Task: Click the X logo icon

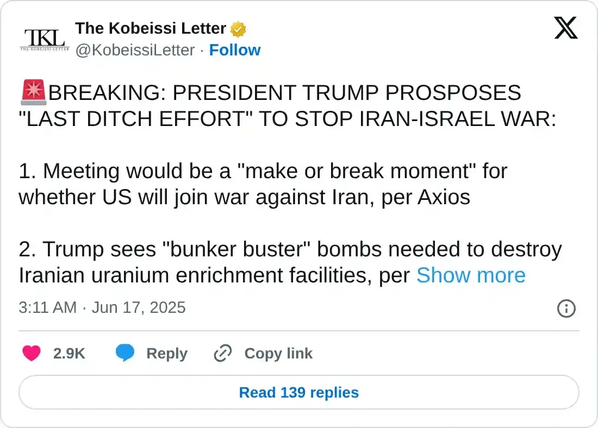Action: [x=566, y=27]
